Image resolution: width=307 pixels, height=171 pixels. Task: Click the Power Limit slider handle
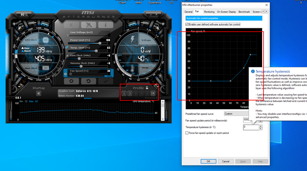point(100,43)
